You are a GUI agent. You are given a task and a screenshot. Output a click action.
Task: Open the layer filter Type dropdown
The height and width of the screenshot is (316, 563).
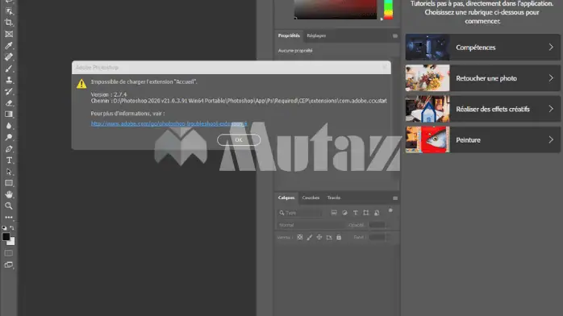(x=301, y=213)
